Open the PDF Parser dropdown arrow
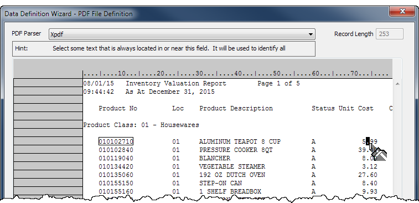 coord(311,34)
